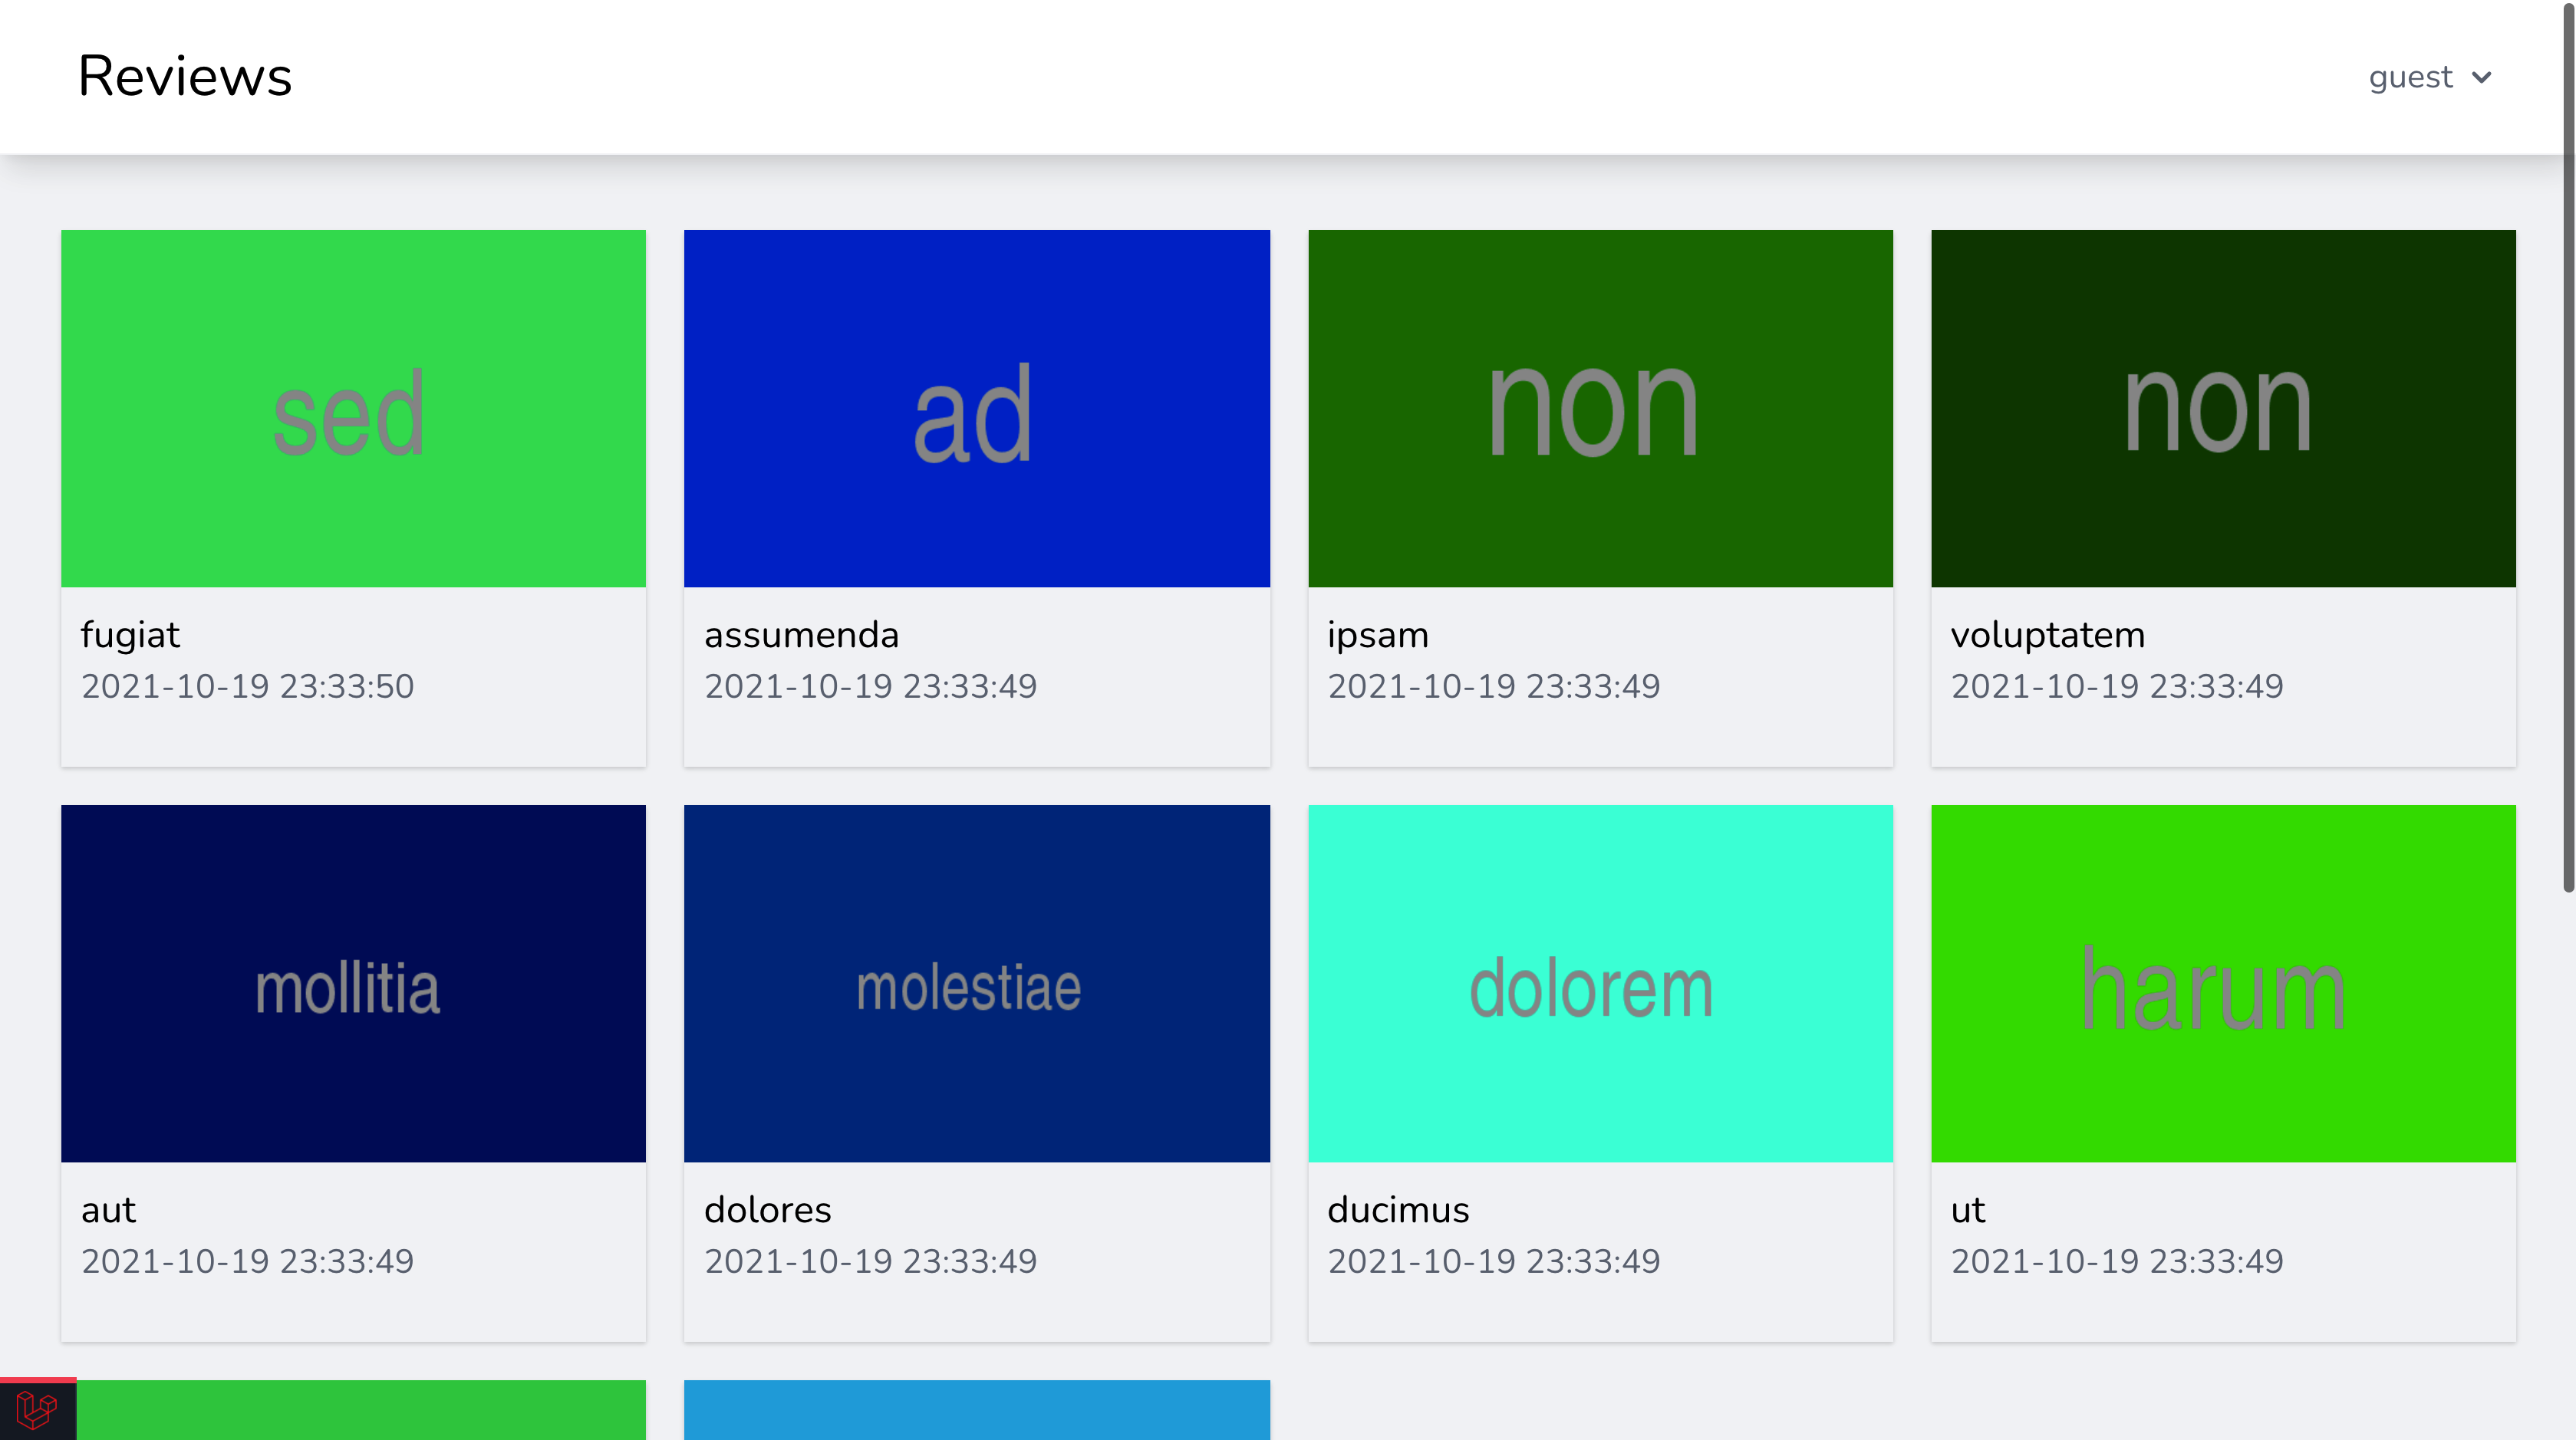The height and width of the screenshot is (1440, 2576).
Task: Select the 'non' image above ipsam
Action: pos(1600,409)
